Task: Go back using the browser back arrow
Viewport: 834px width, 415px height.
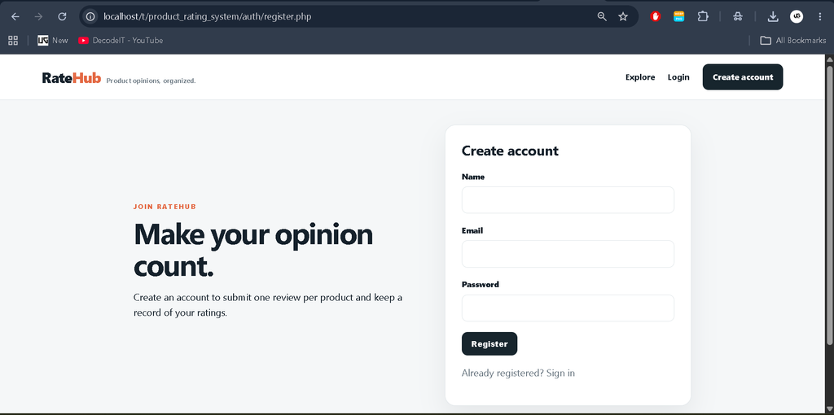Action: pyautogui.click(x=15, y=16)
